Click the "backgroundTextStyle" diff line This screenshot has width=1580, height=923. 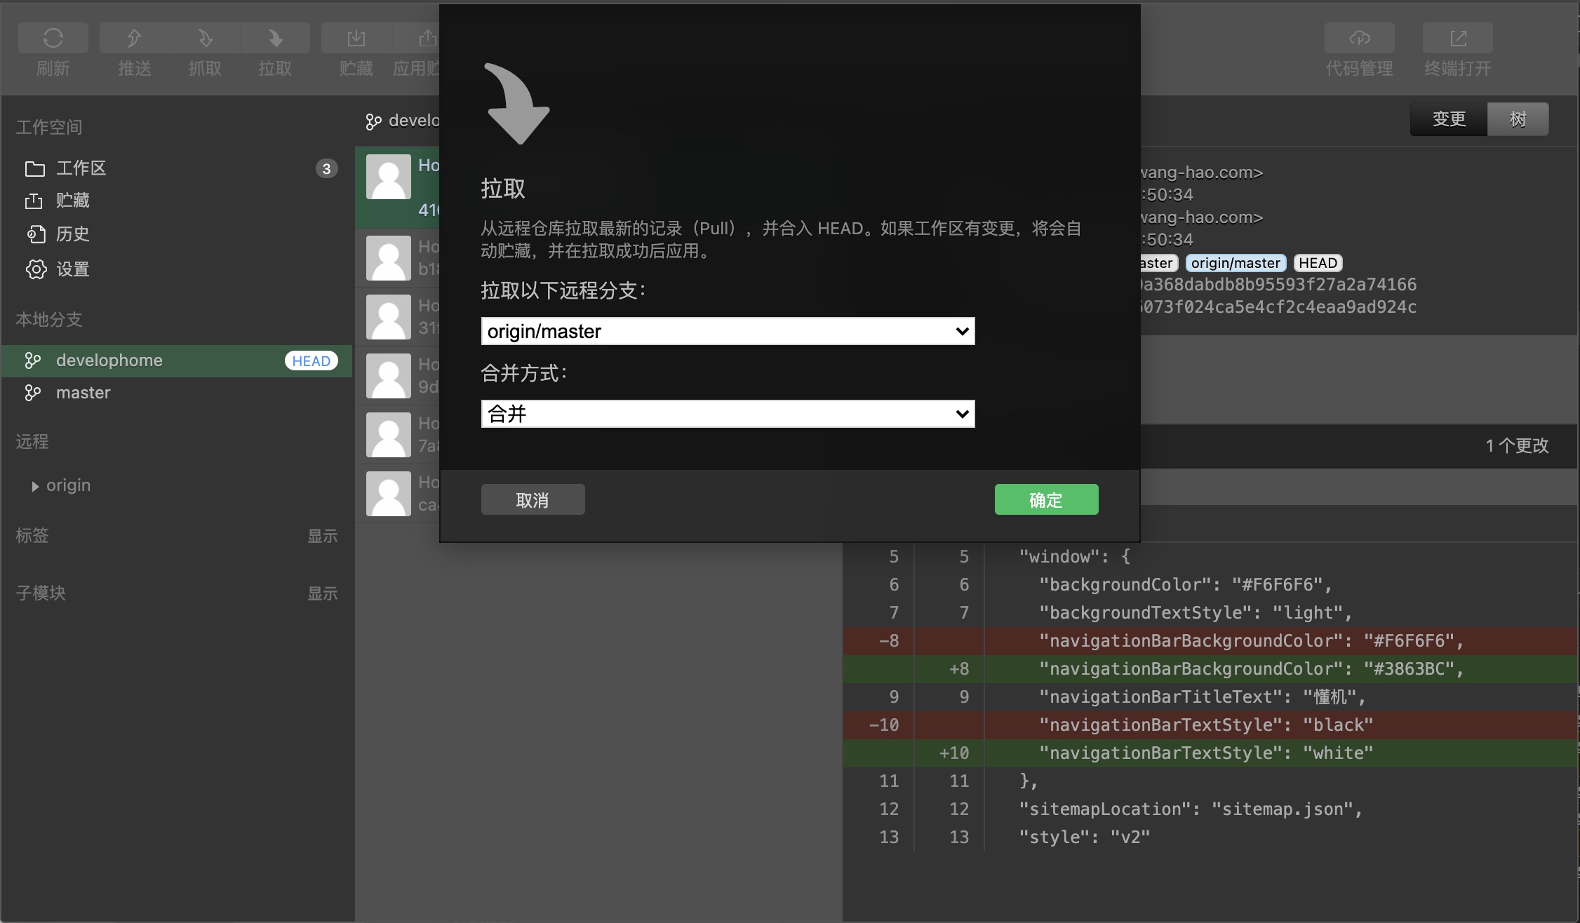[1211, 613]
